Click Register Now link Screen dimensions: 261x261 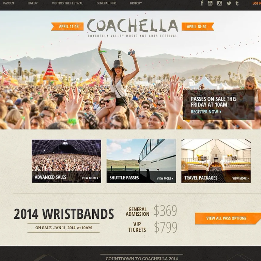[206, 112]
